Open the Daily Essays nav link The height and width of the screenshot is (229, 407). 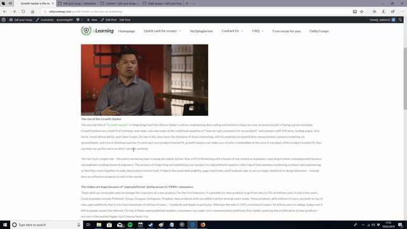point(319,31)
